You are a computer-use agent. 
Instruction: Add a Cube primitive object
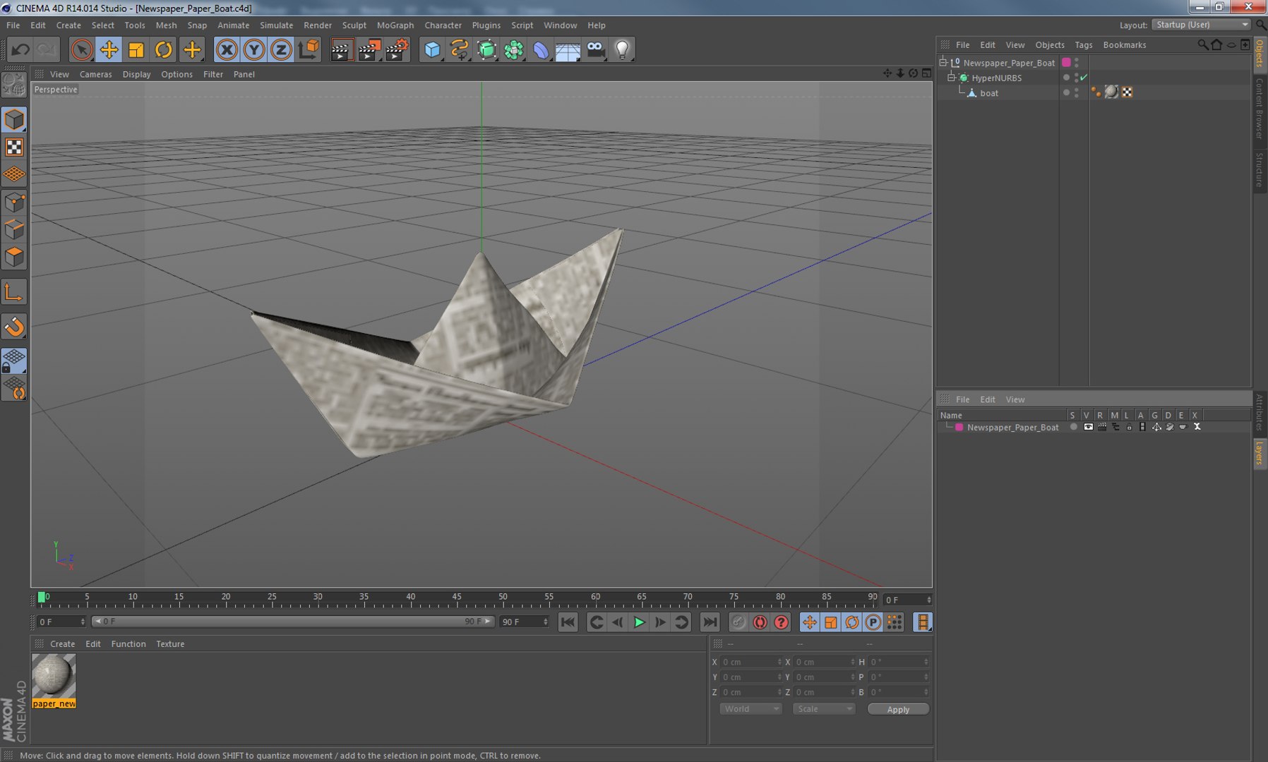pos(432,49)
